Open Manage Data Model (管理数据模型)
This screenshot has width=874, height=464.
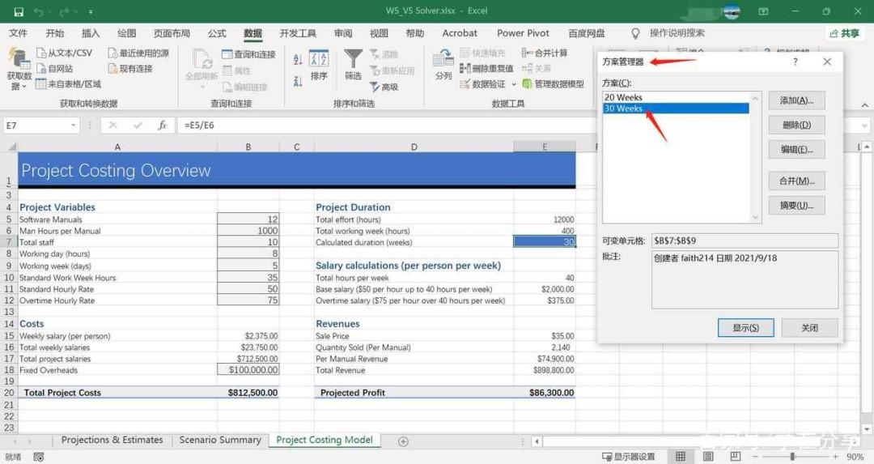click(x=553, y=84)
